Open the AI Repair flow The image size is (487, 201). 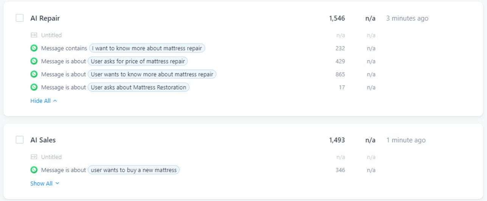point(45,18)
